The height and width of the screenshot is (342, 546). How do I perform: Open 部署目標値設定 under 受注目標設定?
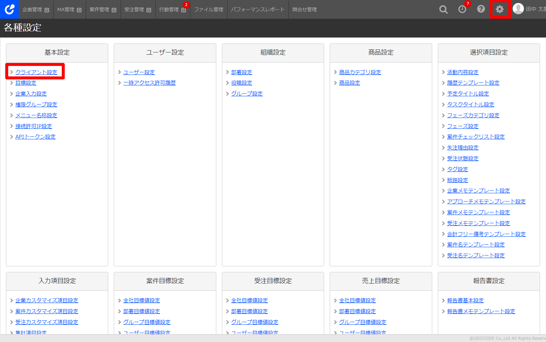coord(250,311)
